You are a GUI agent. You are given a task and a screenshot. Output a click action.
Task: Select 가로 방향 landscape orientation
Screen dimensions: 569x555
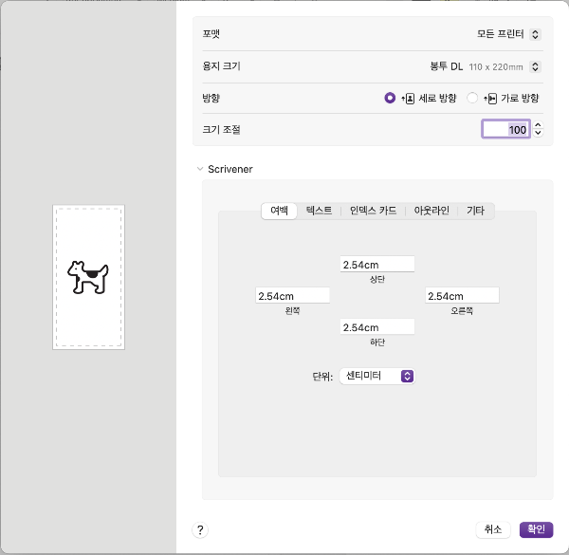pos(472,98)
